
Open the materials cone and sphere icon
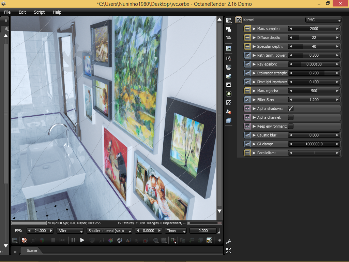tap(229, 112)
